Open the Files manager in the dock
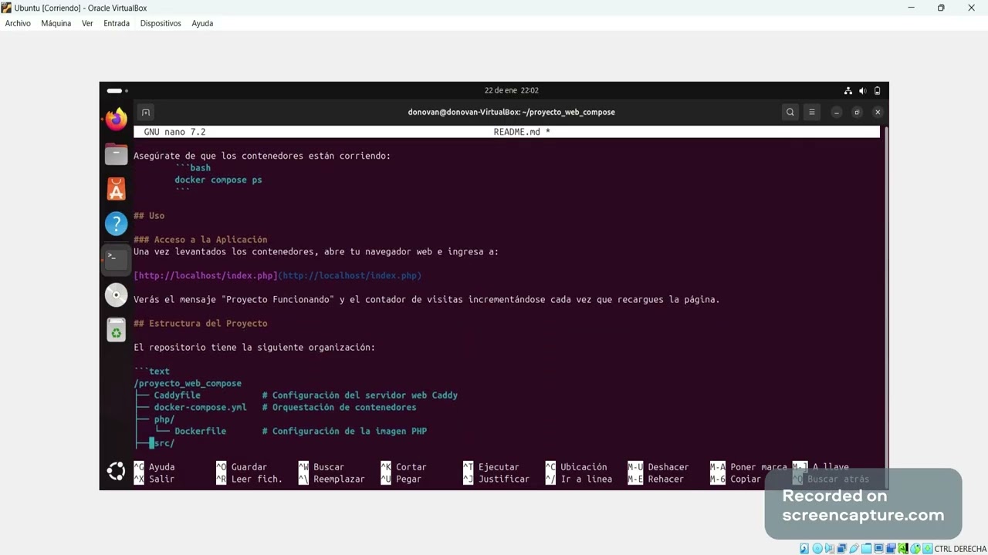The image size is (988, 555). pos(116,154)
